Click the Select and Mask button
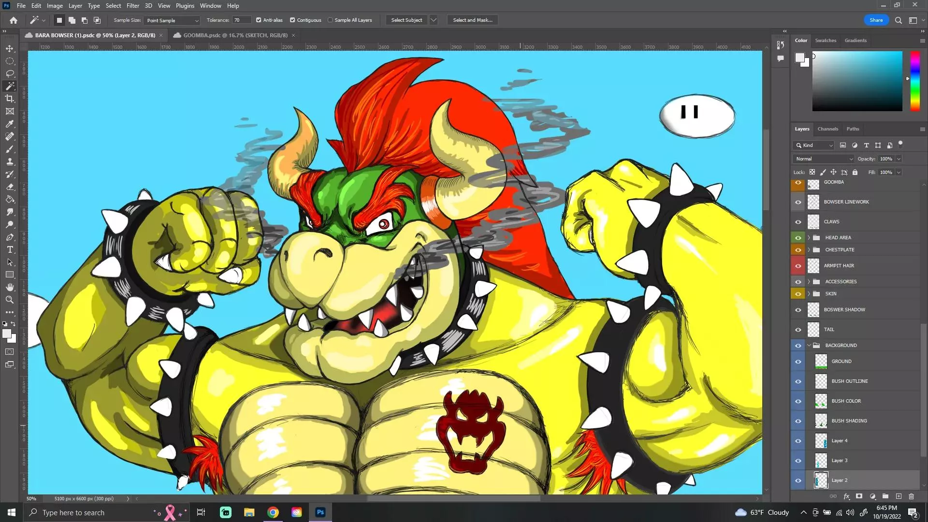The width and height of the screenshot is (928, 522). point(472,20)
